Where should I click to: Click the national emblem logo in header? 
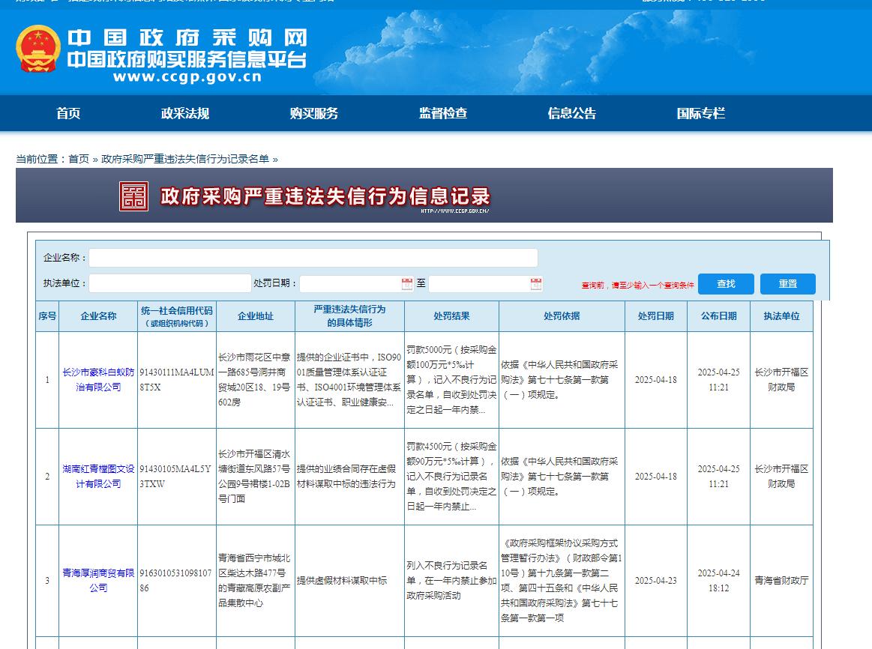point(38,49)
